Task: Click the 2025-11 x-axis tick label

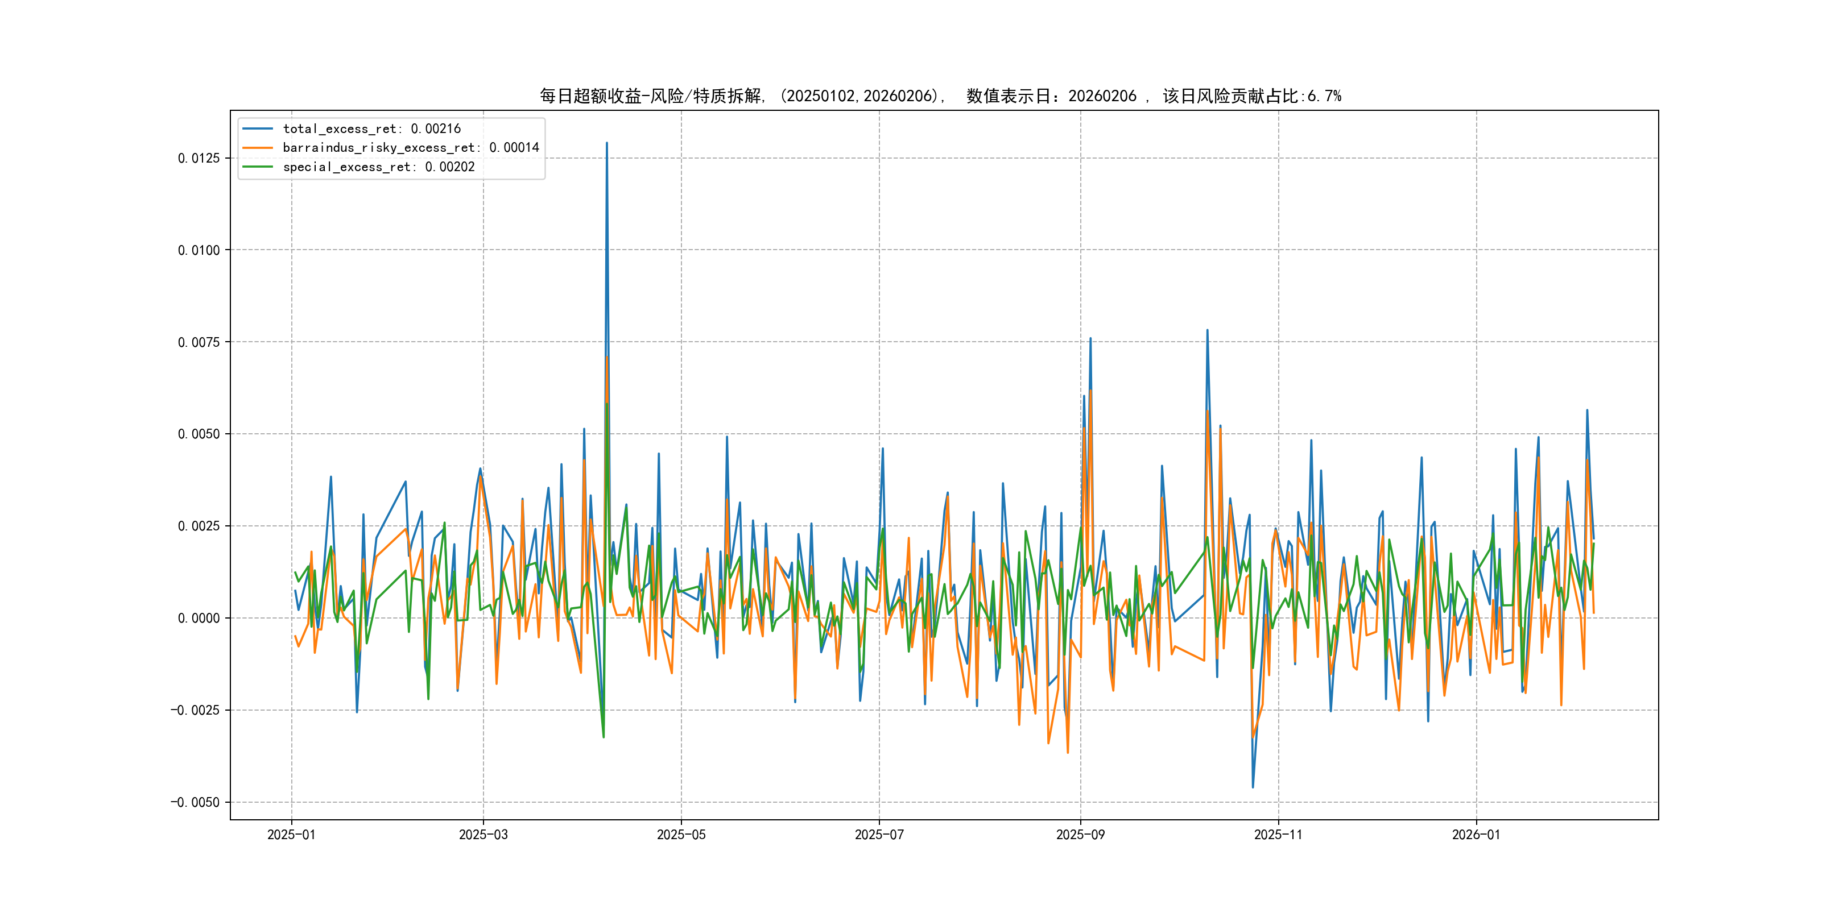Action: pos(1279,835)
